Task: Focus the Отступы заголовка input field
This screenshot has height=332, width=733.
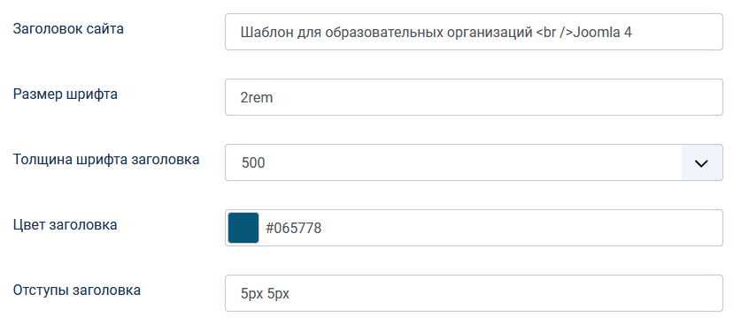Action: tap(474, 293)
